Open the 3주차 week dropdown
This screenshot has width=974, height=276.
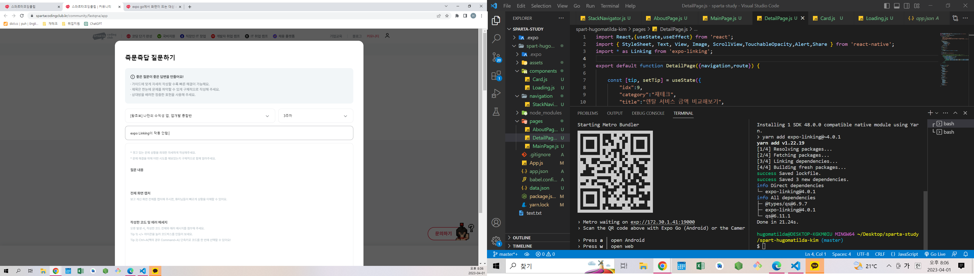[316, 116]
